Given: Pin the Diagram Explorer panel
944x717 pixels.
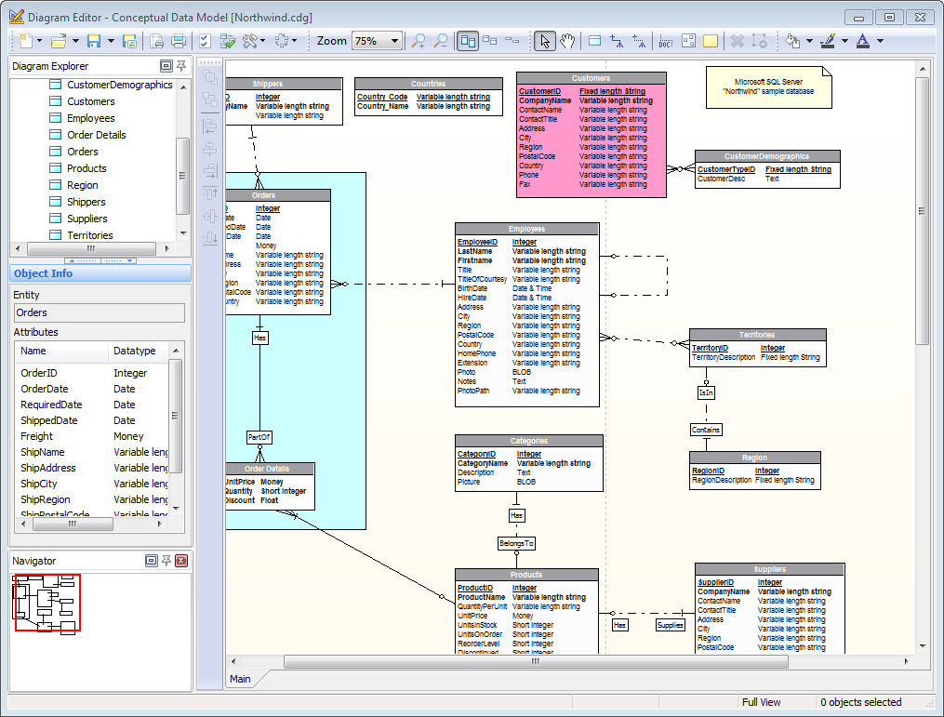Looking at the screenshot, I should [x=181, y=66].
